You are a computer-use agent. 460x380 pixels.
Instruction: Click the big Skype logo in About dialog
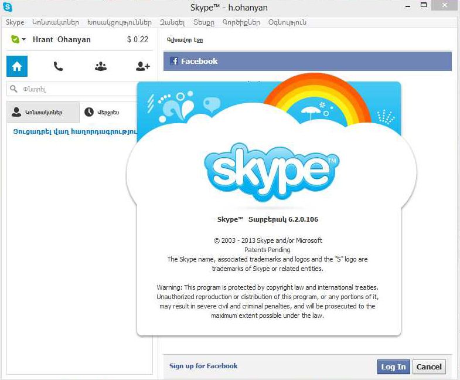click(x=272, y=172)
